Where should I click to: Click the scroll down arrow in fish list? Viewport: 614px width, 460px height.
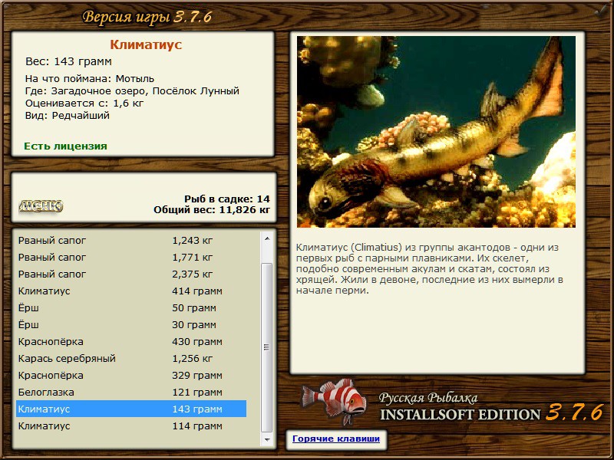[x=267, y=439]
